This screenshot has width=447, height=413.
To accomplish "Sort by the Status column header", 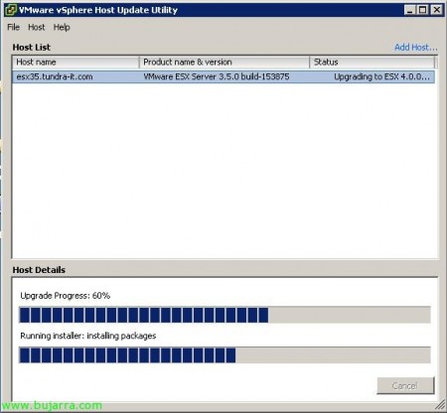I will click(x=372, y=63).
